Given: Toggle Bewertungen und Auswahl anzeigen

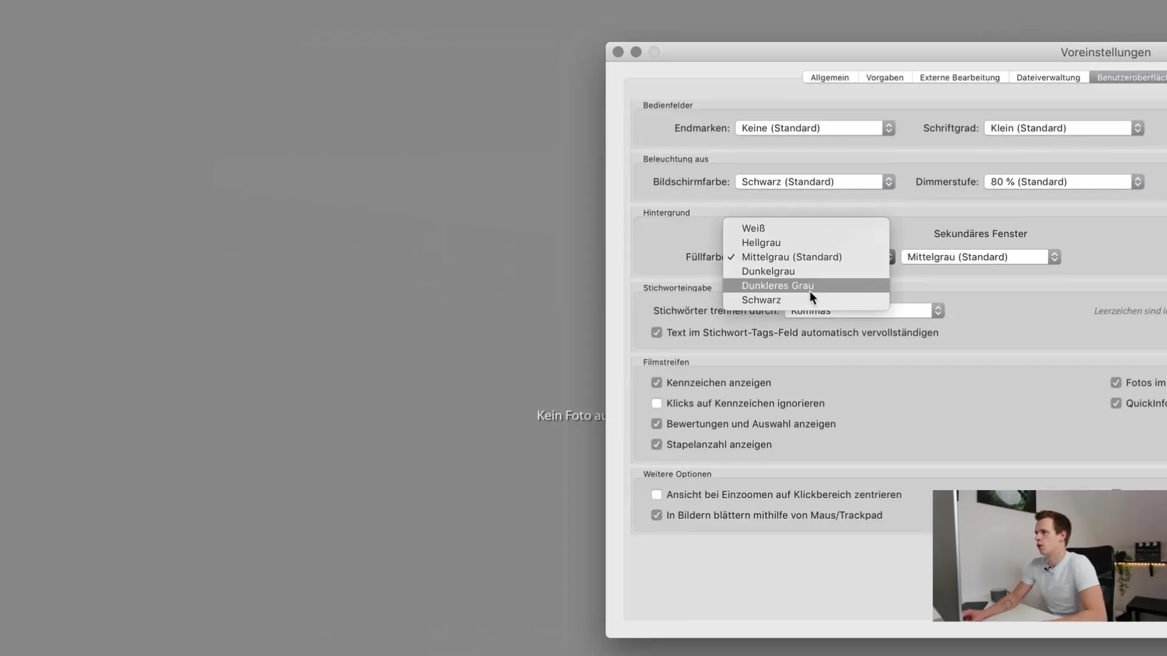Looking at the screenshot, I should coord(656,424).
